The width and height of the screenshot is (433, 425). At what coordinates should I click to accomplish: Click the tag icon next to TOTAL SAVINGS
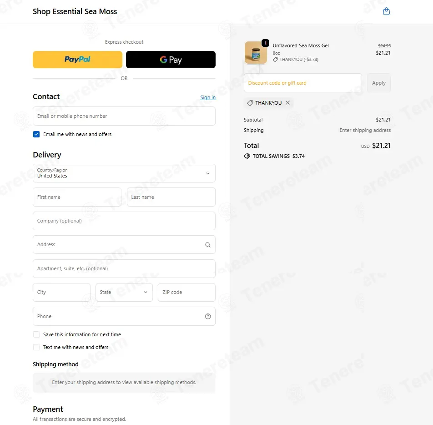coord(247,156)
